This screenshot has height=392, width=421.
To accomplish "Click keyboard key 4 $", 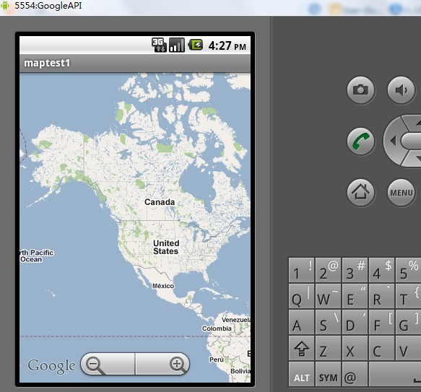I will 382,271.
